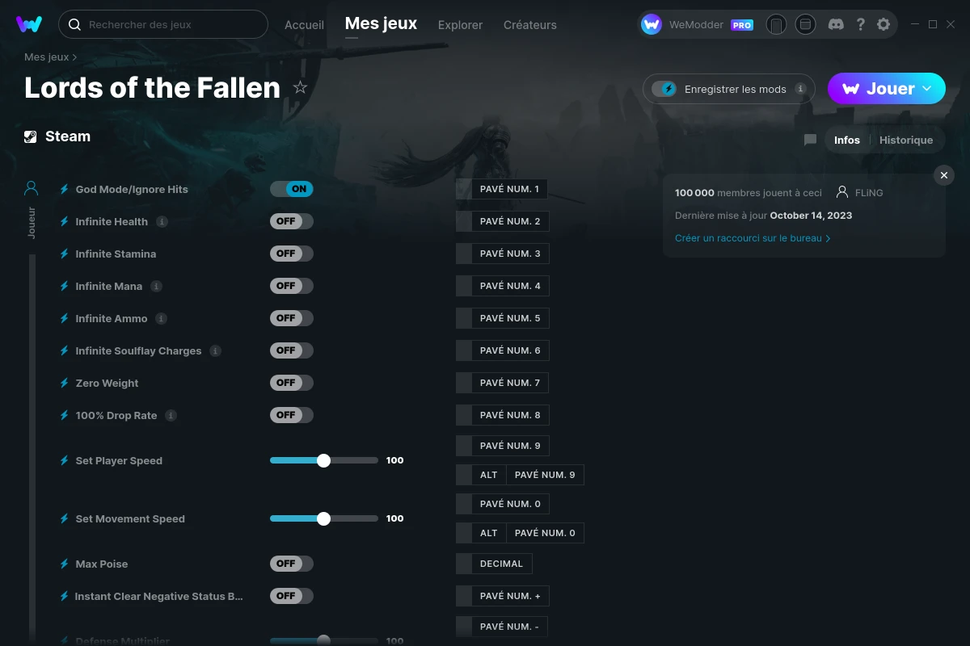970x646 pixels.
Task: Click the lightning icon beside Max Poise
Action: click(x=64, y=564)
